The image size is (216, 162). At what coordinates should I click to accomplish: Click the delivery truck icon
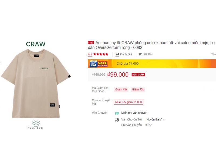(117, 120)
